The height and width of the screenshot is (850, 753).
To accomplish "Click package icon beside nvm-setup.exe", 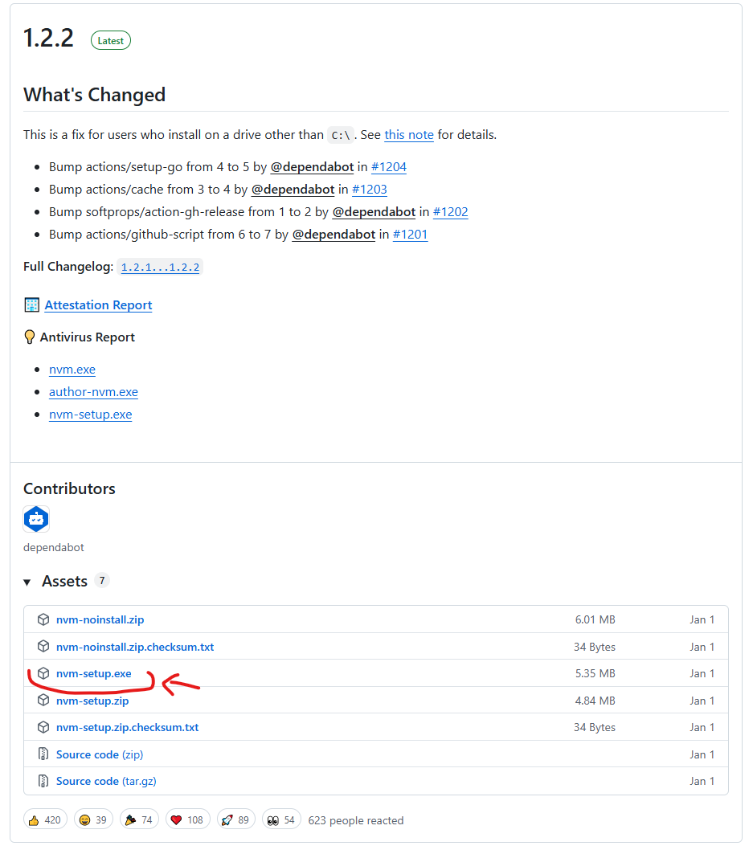I will click(43, 673).
